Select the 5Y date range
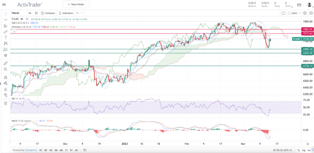This screenshot has width=314, height=153. click(x=71, y=150)
